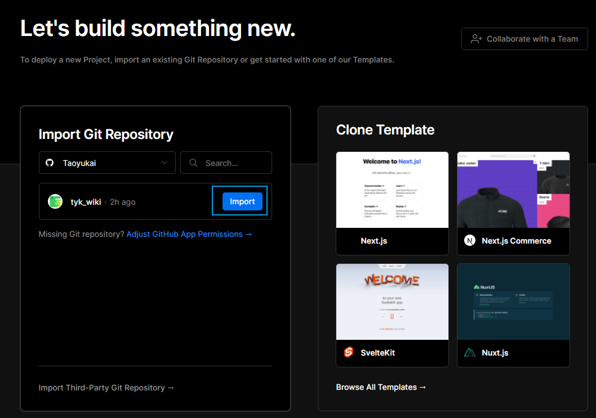
Task: Open the Taoyukai Git account dropdown
Action: [107, 163]
